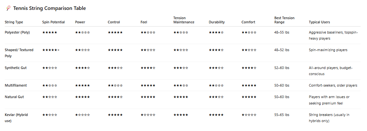This screenshot has height=131, width=367.
Task: Select the Polyester (Poly) row label
Action: point(17,33)
